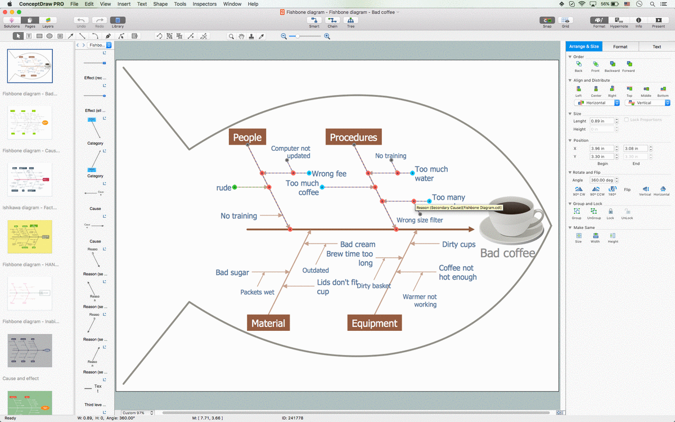Viewport: 675px width, 422px height.
Task: Click the Layers button
Action: coord(48,20)
